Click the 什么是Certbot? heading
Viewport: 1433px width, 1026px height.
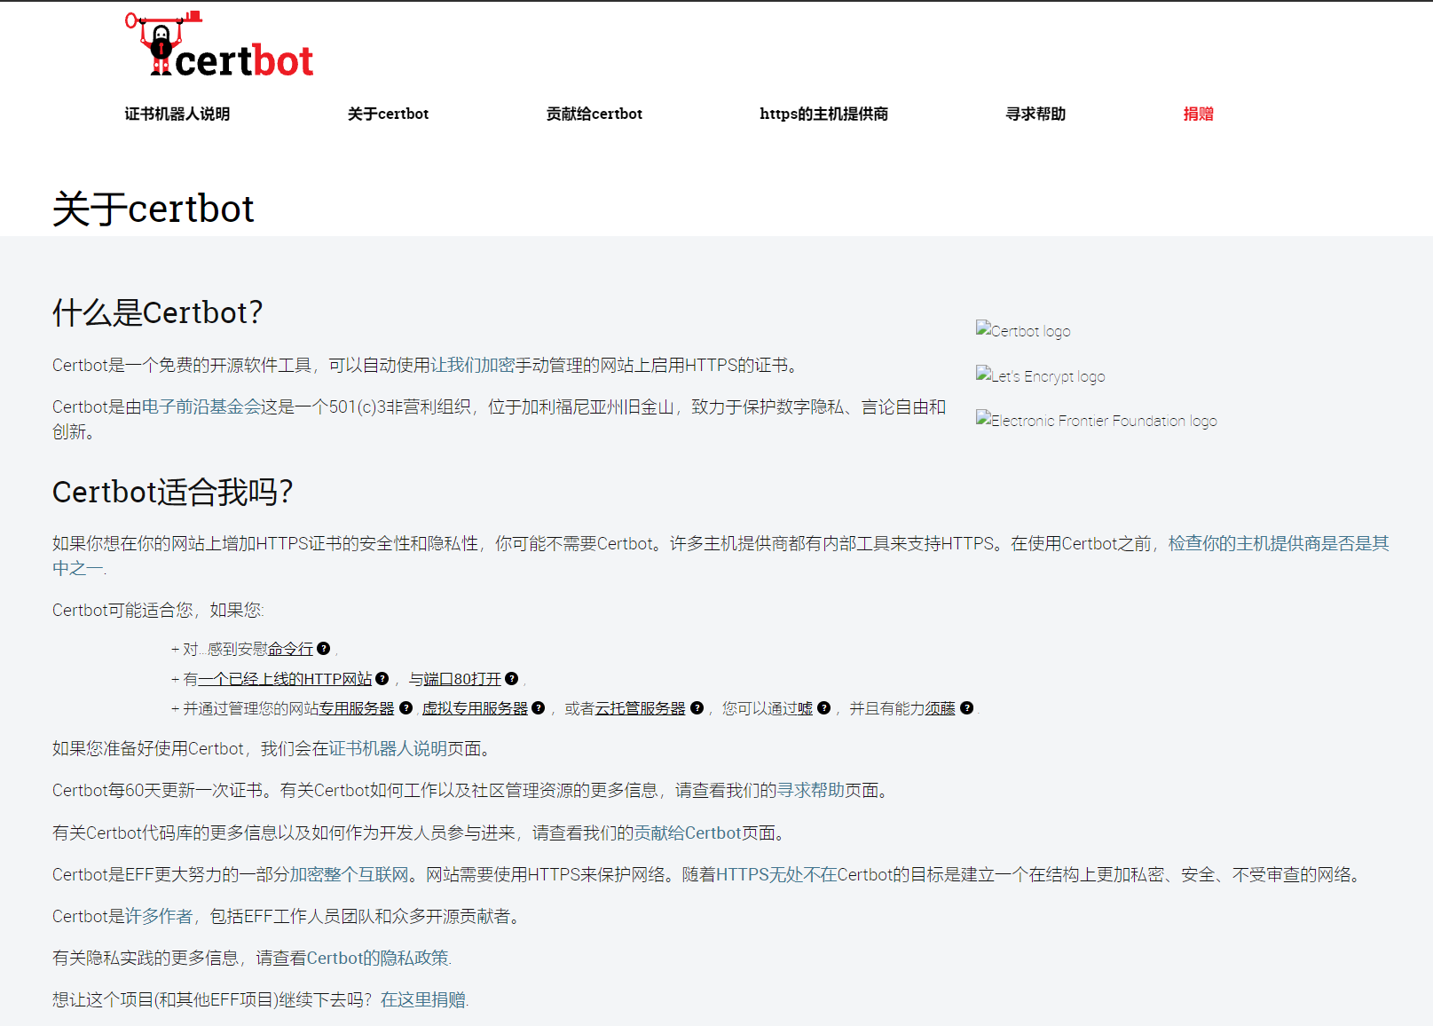(158, 312)
